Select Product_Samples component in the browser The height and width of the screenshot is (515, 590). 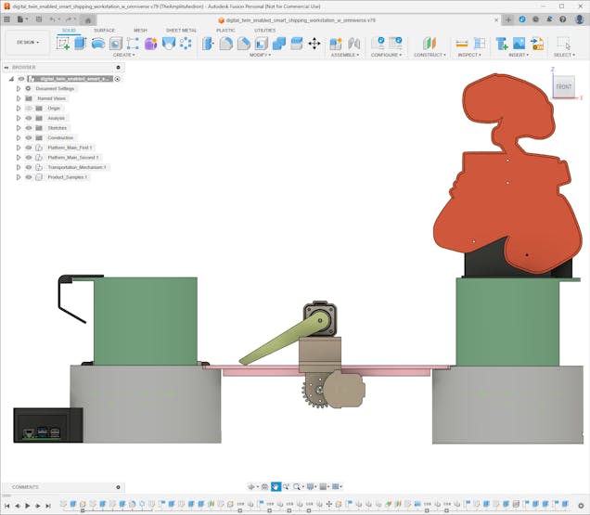coord(67,177)
